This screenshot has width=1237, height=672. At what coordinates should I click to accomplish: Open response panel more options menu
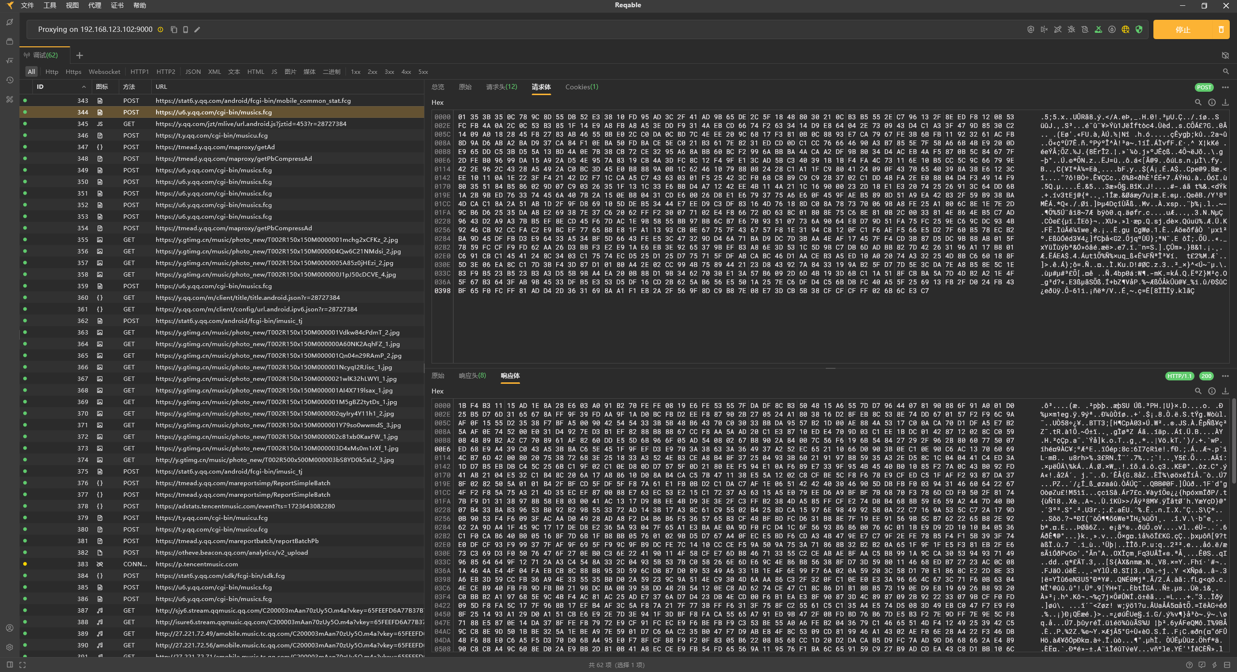pos(1225,376)
